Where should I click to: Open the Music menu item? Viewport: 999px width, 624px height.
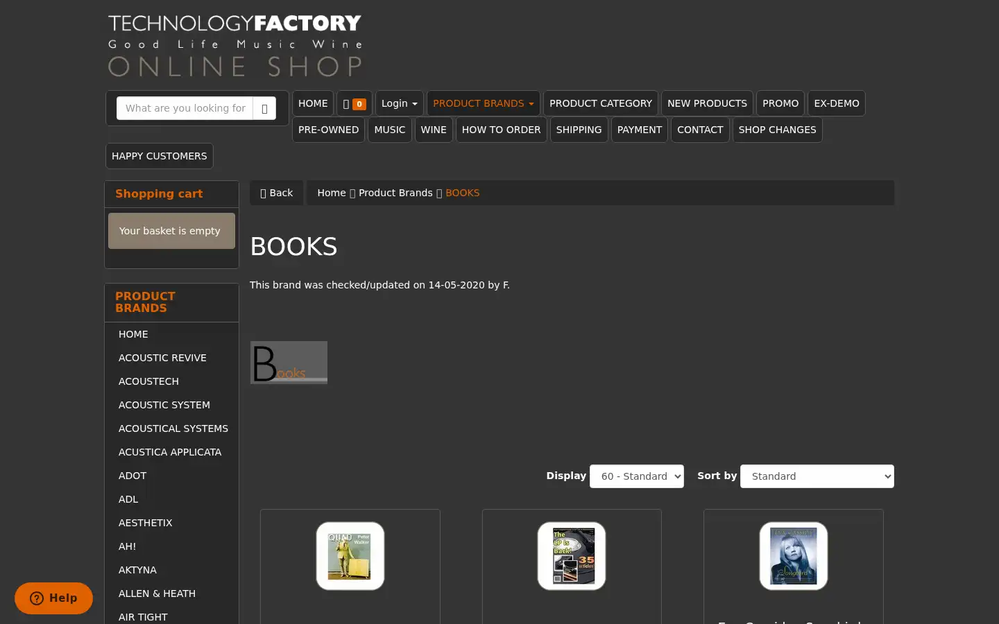tap(390, 130)
